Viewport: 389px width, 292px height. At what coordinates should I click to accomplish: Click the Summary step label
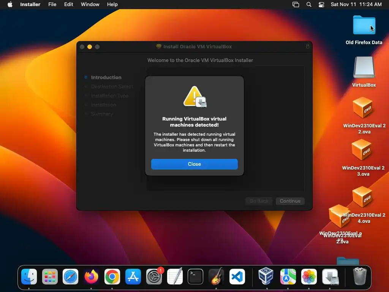(102, 114)
